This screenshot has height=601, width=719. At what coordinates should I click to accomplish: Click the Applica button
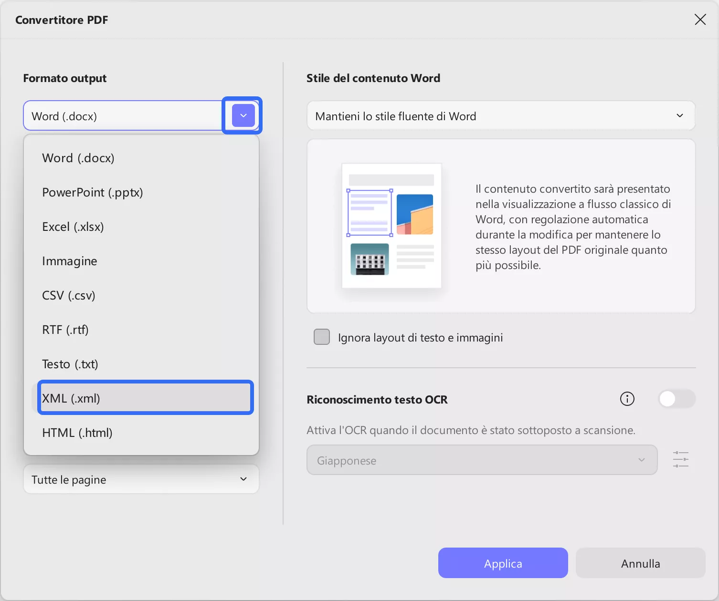tap(502, 563)
